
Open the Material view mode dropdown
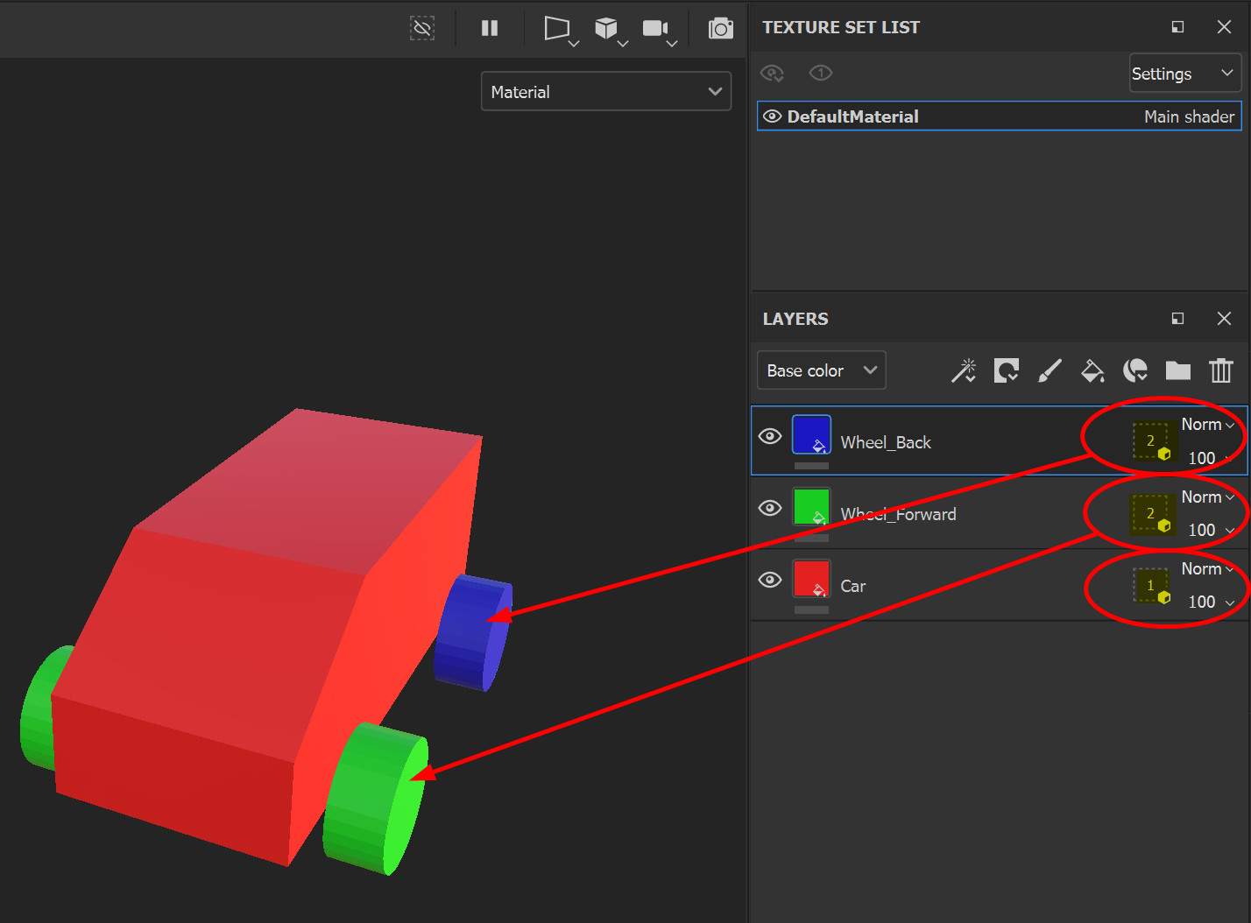[605, 91]
